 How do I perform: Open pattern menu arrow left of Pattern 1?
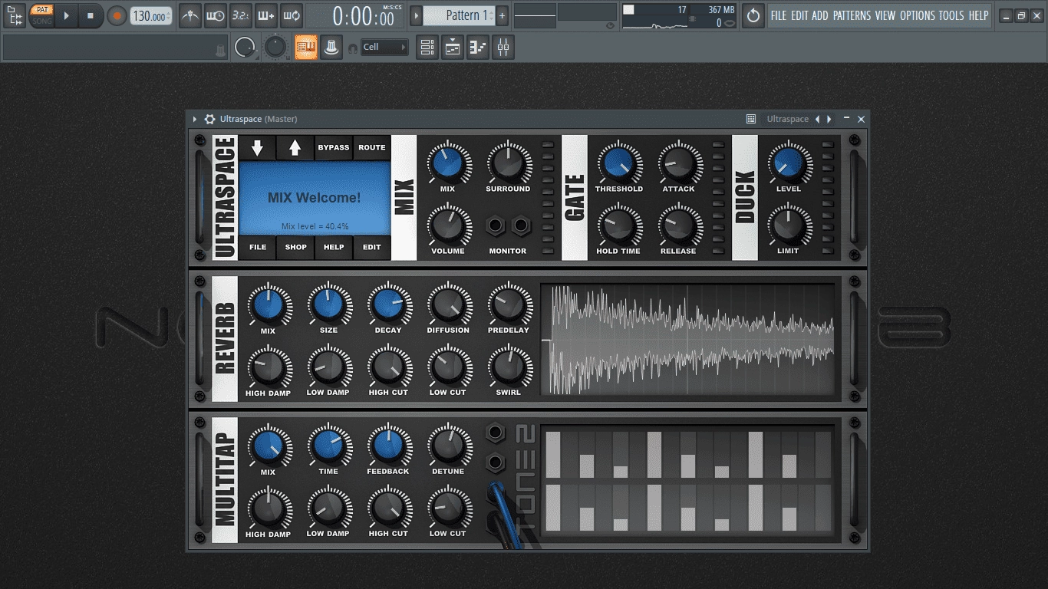[416, 15]
